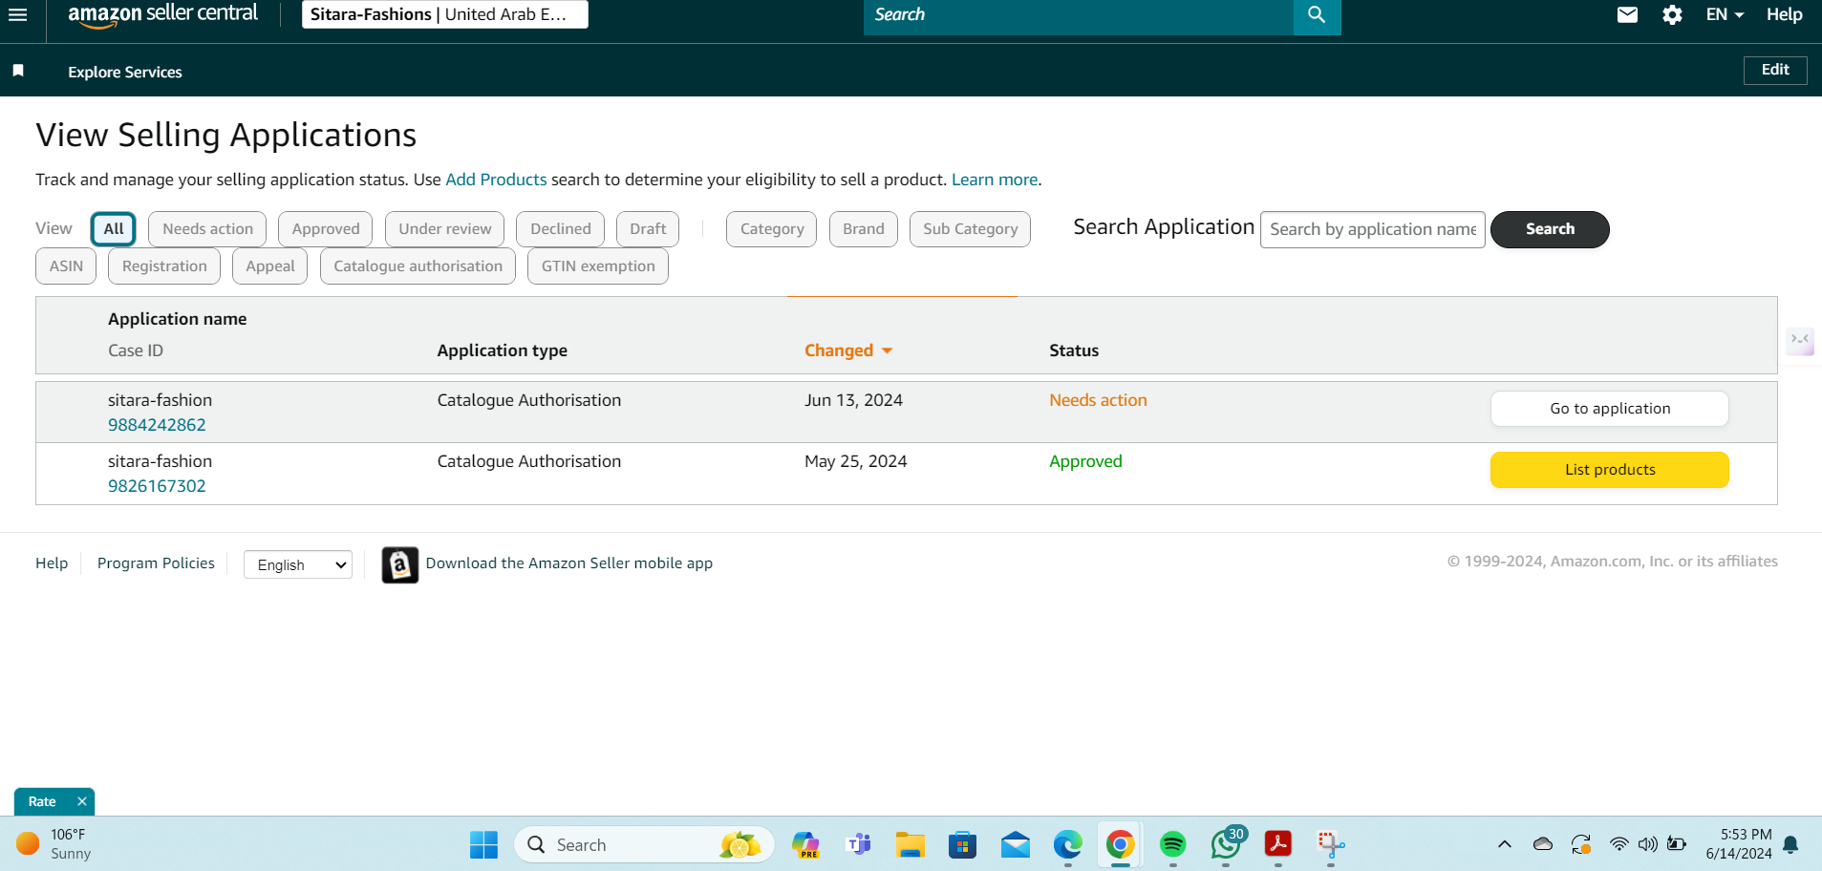Image resolution: width=1822 pixels, height=871 pixels.
Task: Filter by Catalogue authorisation type
Action: coord(418,266)
